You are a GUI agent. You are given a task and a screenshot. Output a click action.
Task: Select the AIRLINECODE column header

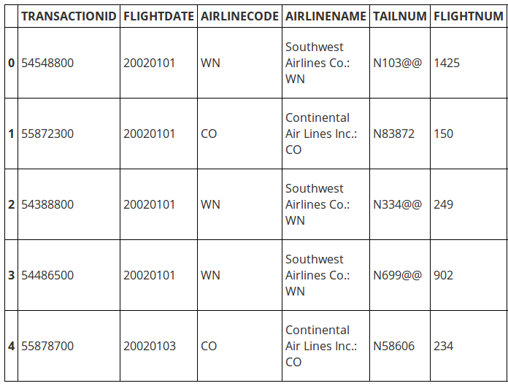pyautogui.click(x=239, y=16)
